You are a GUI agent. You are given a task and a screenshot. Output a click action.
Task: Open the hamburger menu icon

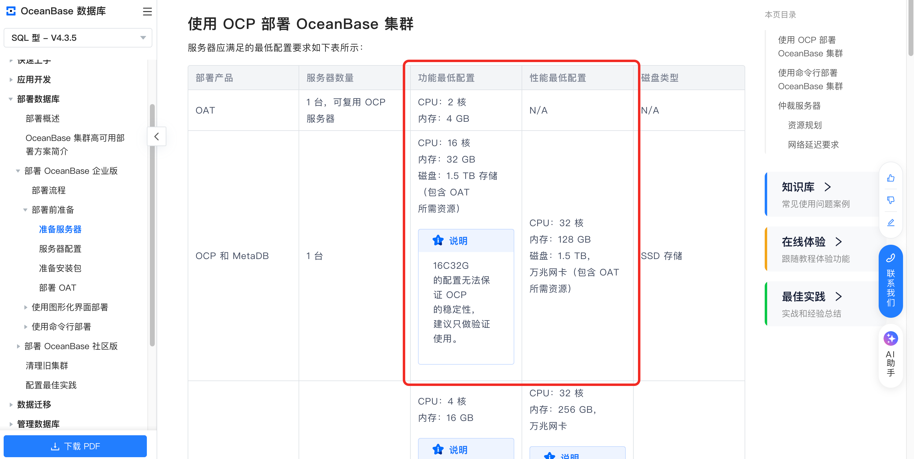[147, 11]
